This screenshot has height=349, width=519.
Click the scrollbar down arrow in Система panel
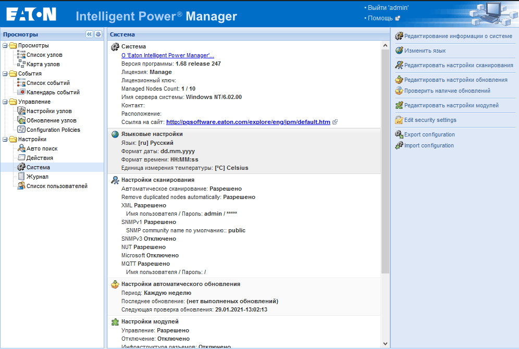click(385, 344)
